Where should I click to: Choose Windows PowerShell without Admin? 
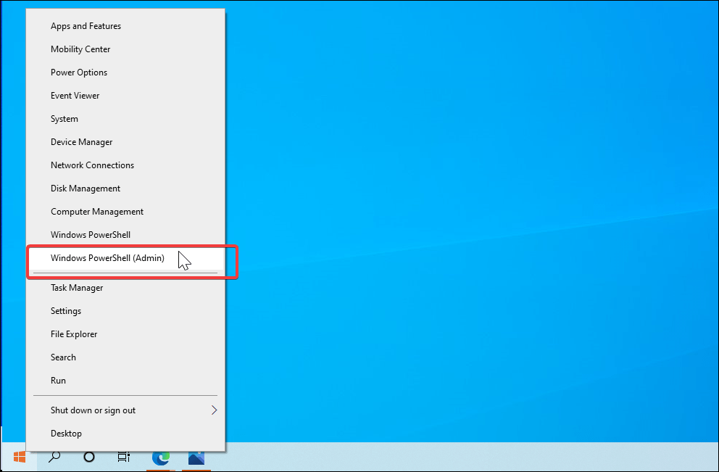[x=125, y=235]
